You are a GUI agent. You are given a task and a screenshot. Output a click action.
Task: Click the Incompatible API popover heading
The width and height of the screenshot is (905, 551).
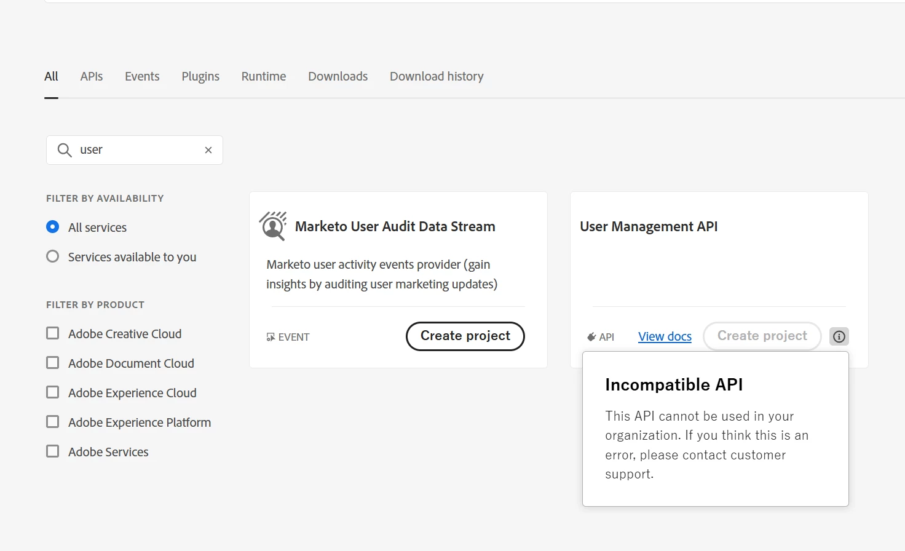tap(674, 385)
